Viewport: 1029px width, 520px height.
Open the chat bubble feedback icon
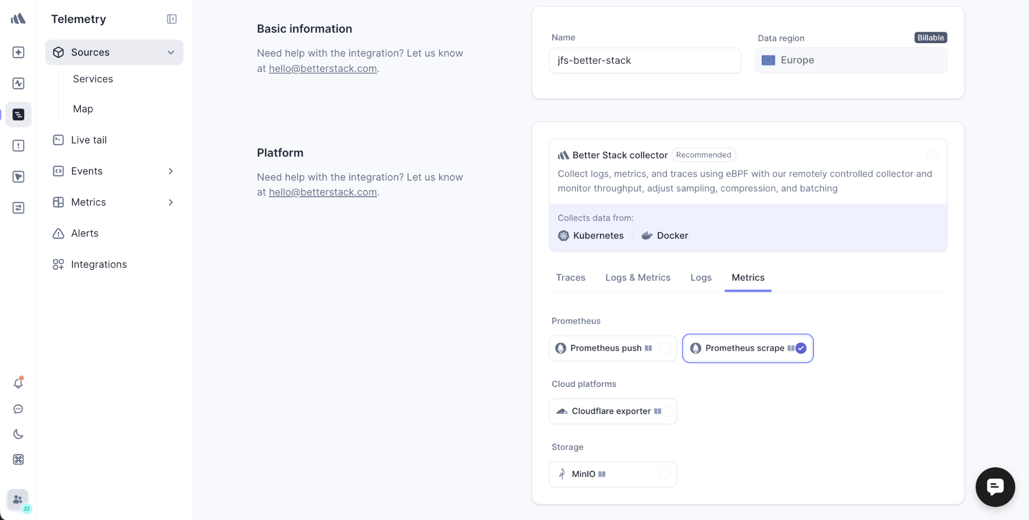coord(18,409)
